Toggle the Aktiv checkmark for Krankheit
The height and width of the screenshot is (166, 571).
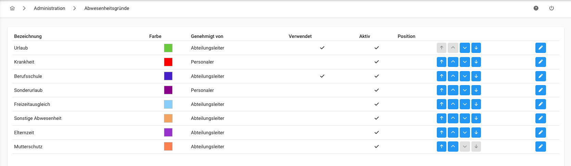pos(377,62)
